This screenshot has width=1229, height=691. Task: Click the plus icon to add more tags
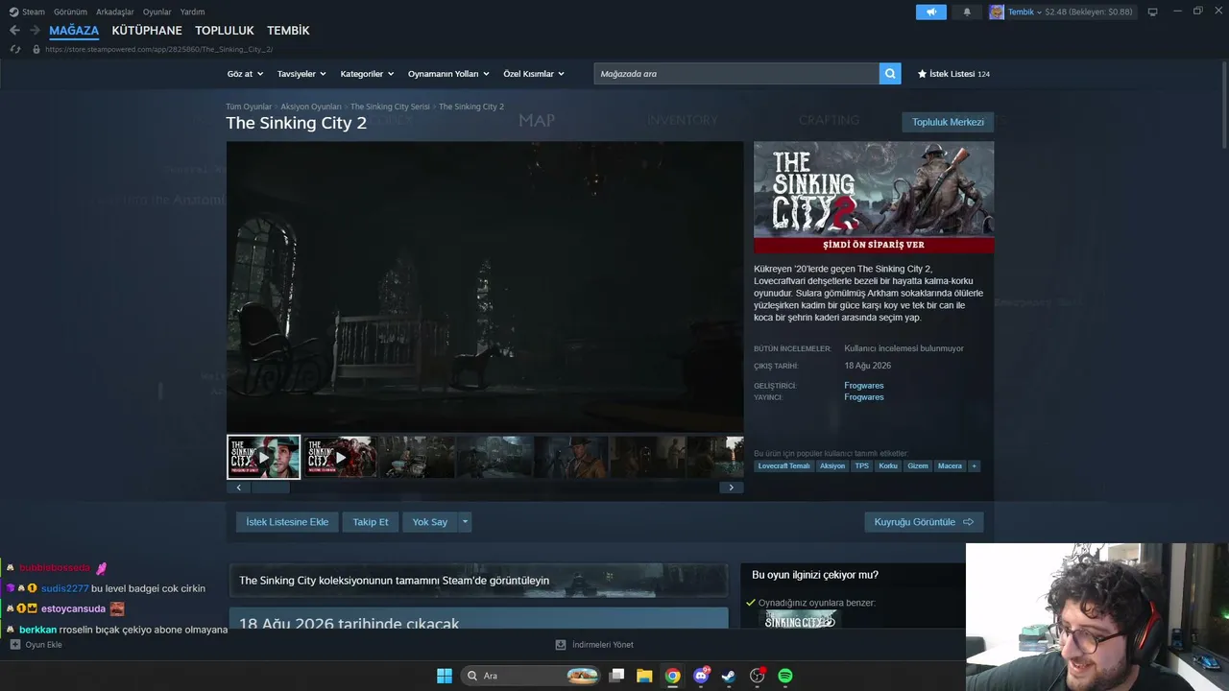tap(974, 466)
